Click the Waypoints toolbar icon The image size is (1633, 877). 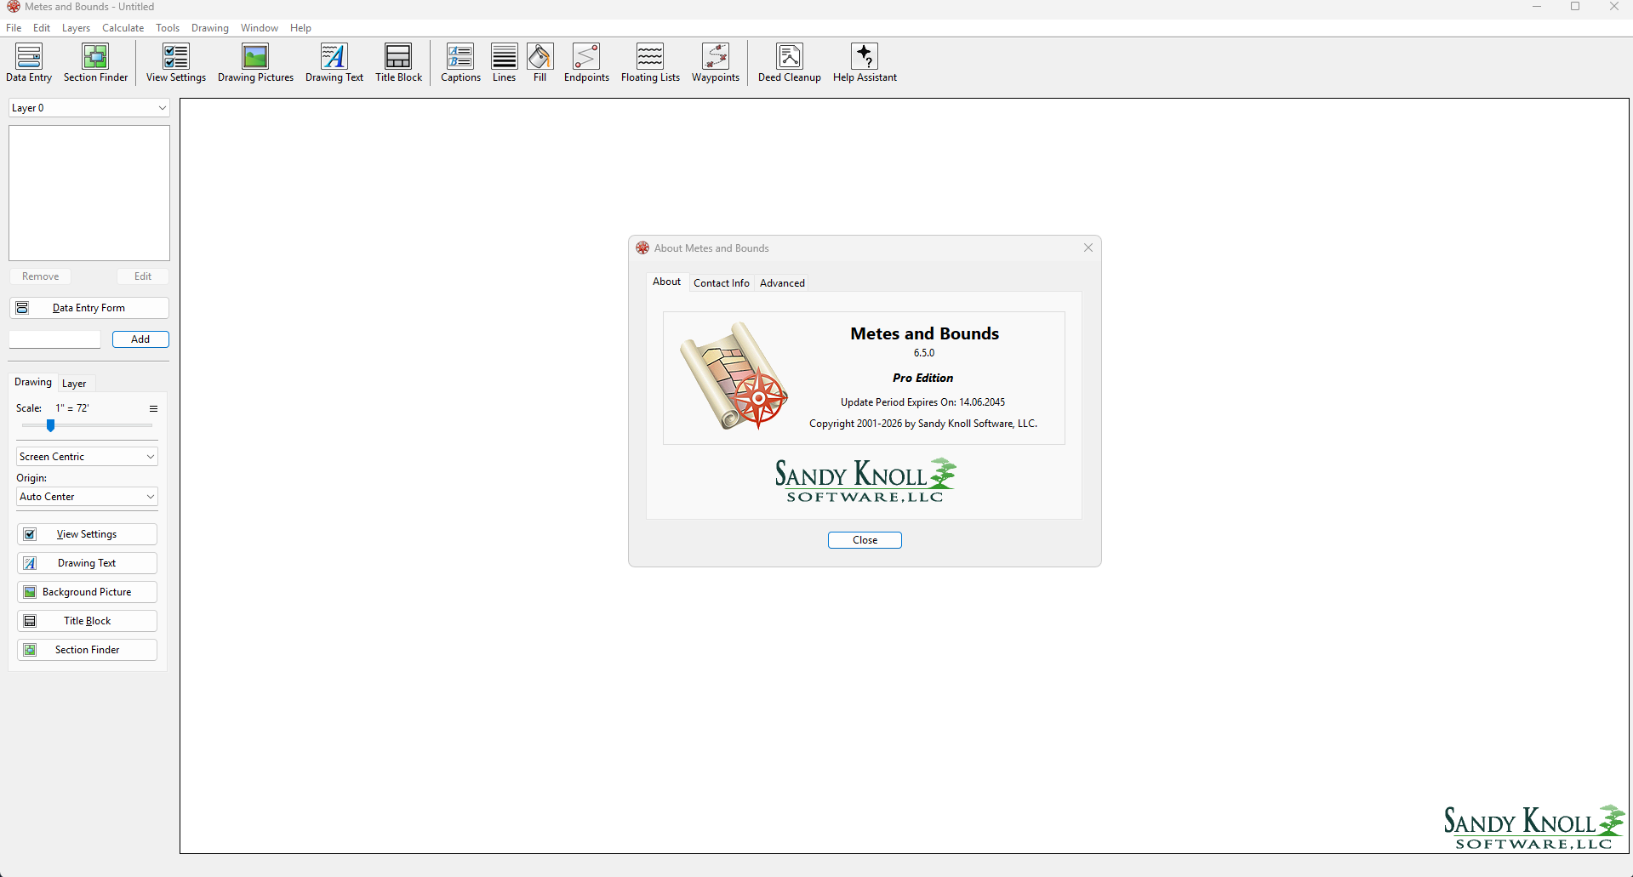(x=716, y=63)
